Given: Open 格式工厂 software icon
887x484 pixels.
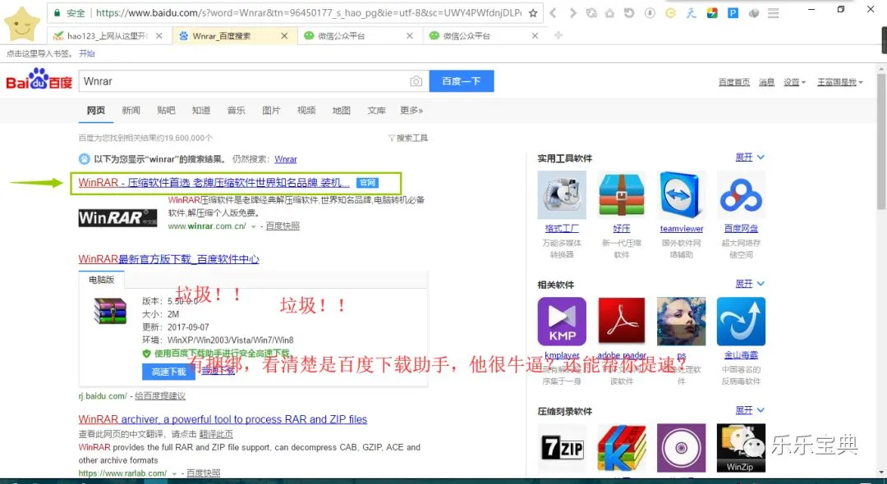Looking at the screenshot, I should [562, 195].
